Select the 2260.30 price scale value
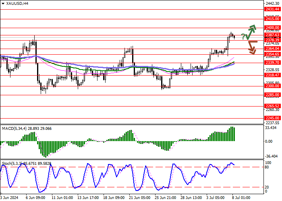This screenshot has width=282, height=201. click(272, 110)
